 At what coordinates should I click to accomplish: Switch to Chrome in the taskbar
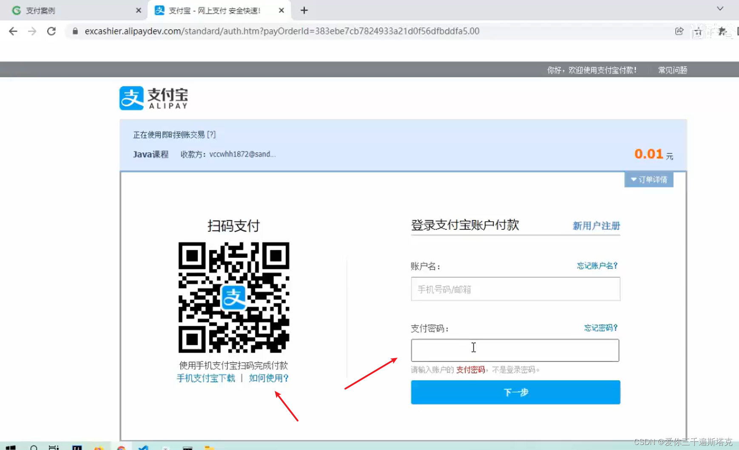[x=121, y=448]
